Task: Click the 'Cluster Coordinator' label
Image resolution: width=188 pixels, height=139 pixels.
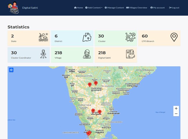Action: pos(21,58)
